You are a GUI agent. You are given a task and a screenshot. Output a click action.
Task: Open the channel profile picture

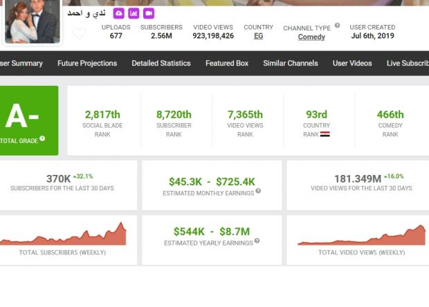pyautogui.click(x=33, y=21)
